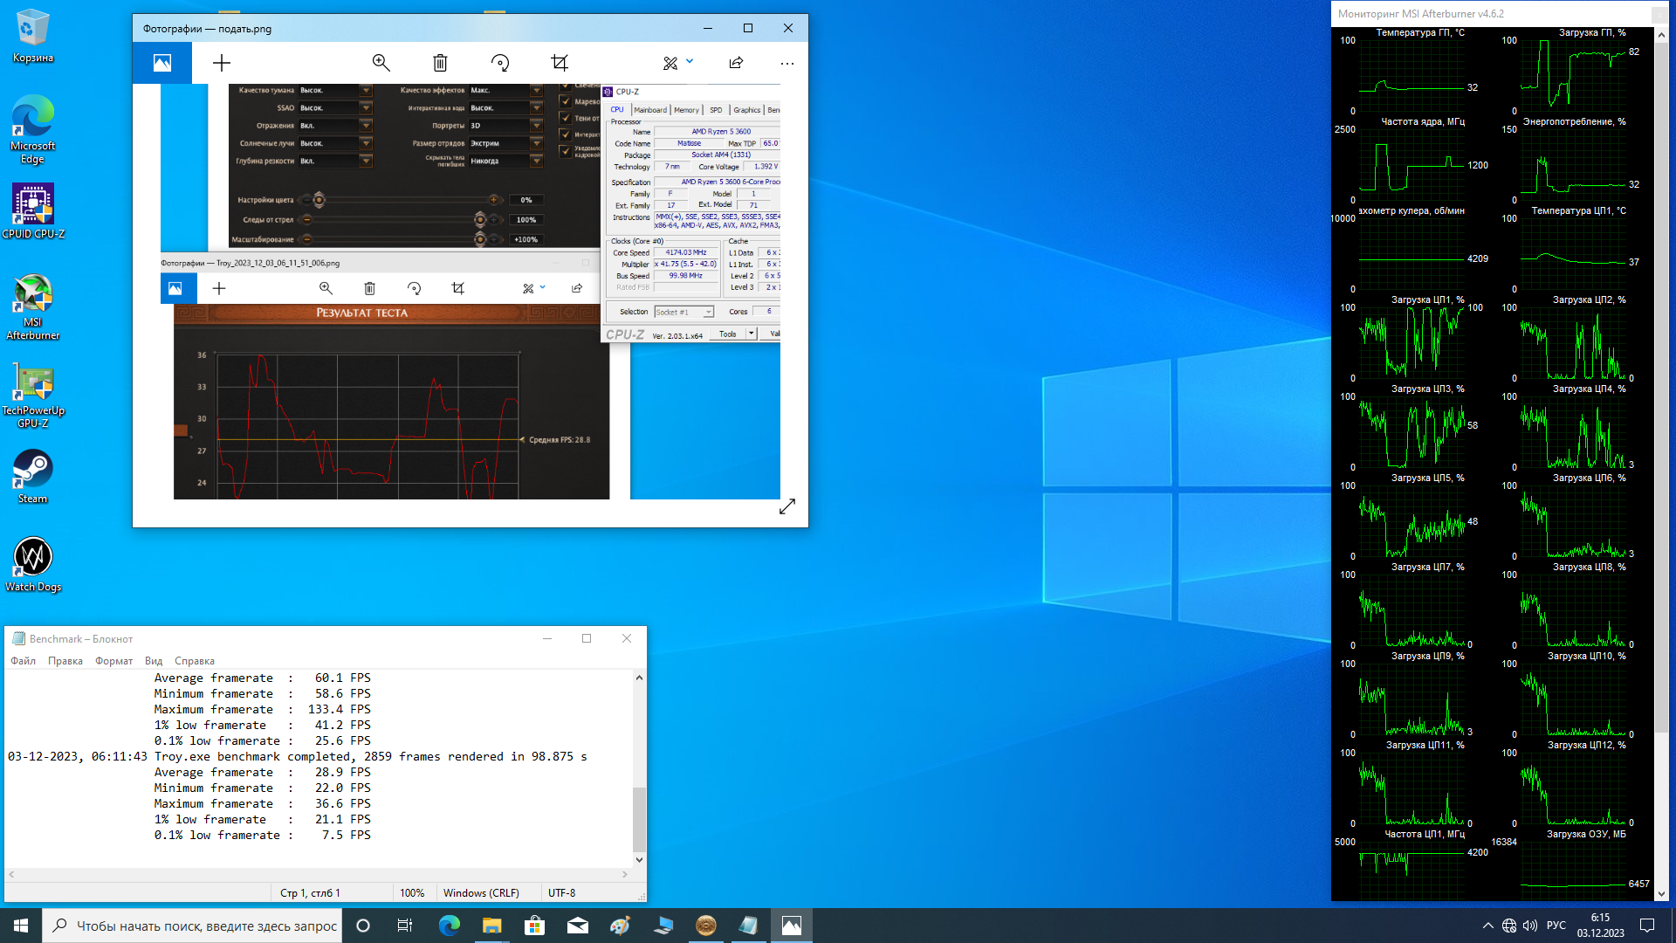Click the zoom magnifier icon in the Photos toolbar
This screenshot has width=1676, height=943.
[x=381, y=63]
